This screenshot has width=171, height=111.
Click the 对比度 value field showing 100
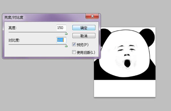pos(61,40)
